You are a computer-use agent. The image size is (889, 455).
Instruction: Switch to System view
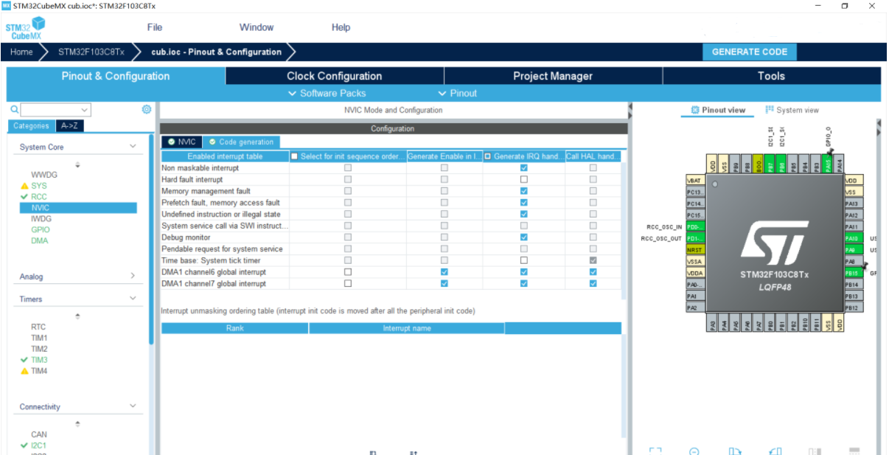pyautogui.click(x=792, y=110)
